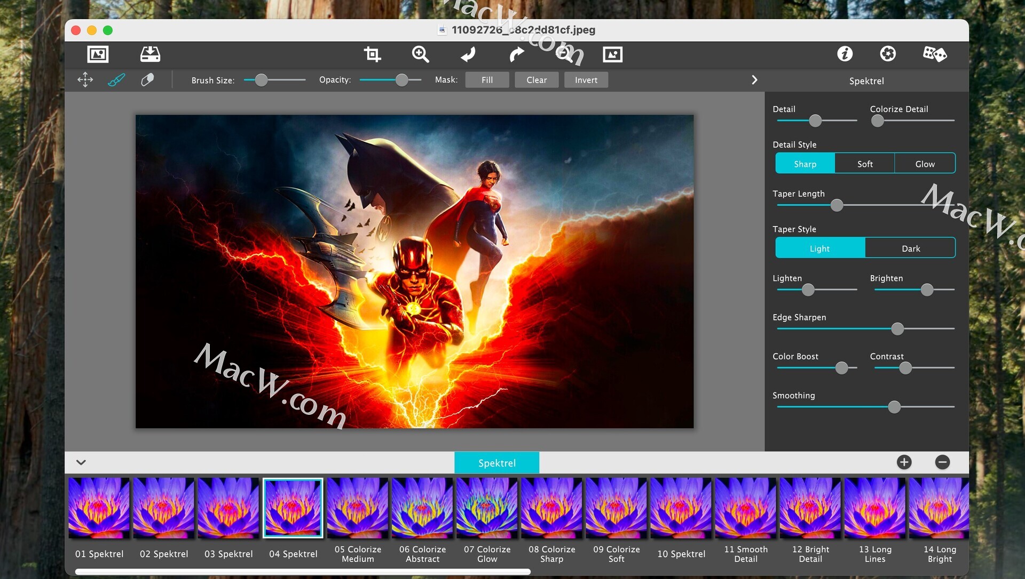Click the random dice icon
Image resolution: width=1025 pixels, height=579 pixels.
click(x=935, y=53)
